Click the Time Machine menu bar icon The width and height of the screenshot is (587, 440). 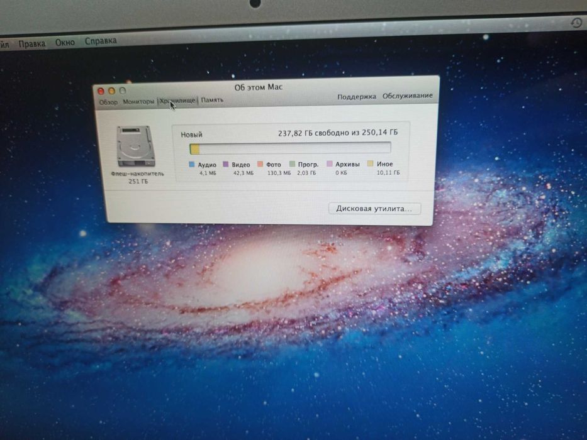(576, 23)
